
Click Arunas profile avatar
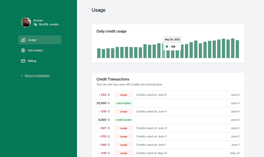pos(26,22)
